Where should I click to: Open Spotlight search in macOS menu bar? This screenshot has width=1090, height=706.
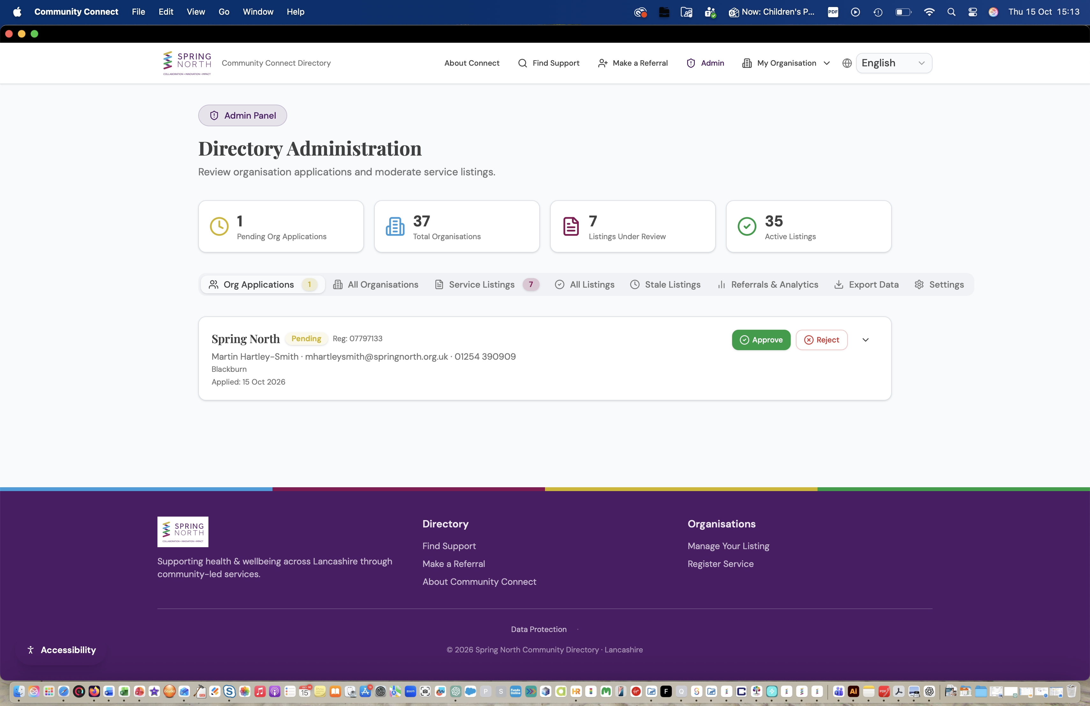951,12
